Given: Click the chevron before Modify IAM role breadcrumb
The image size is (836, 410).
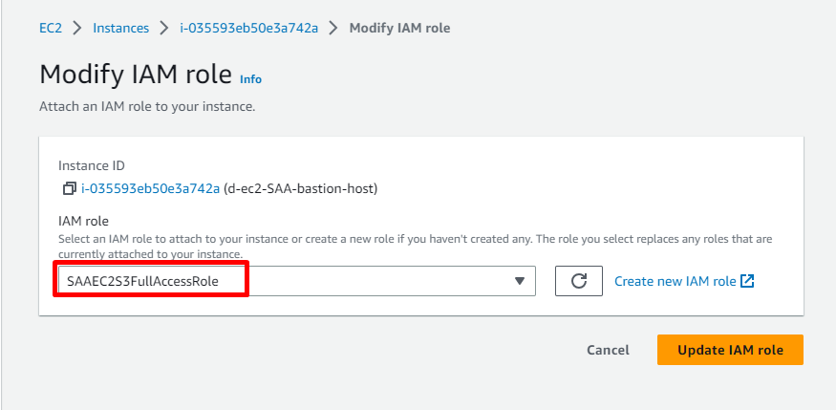Looking at the screenshot, I should tap(333, 29).
